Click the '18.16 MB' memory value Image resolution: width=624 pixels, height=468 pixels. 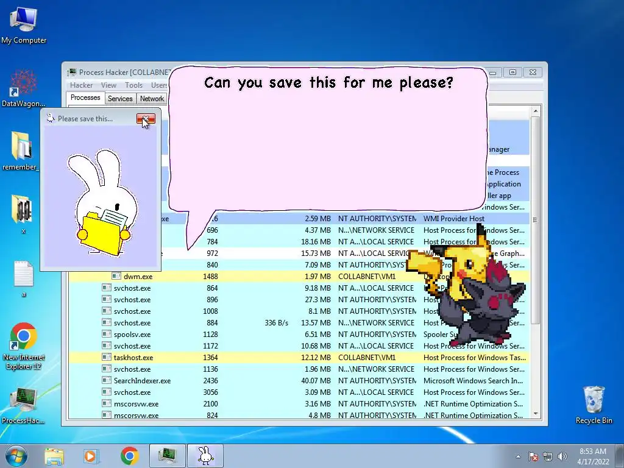[x=316, y=242]
